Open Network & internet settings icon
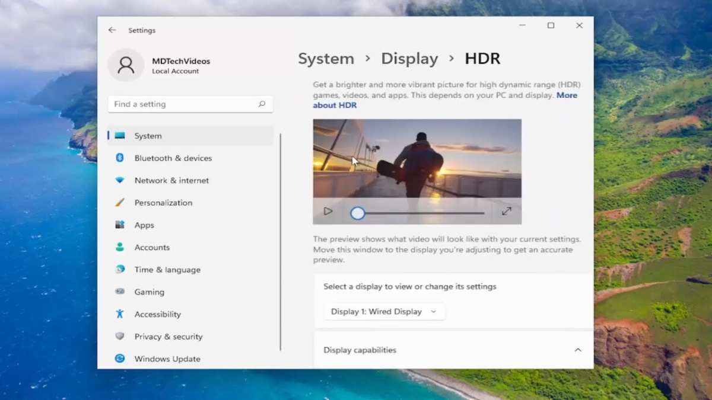The image size is (712, 400). click(120, 180)
